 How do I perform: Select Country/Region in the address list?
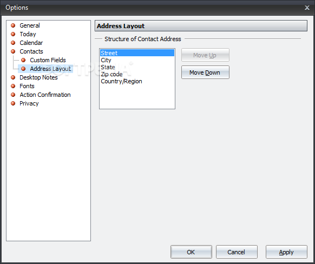coord(137,81)
